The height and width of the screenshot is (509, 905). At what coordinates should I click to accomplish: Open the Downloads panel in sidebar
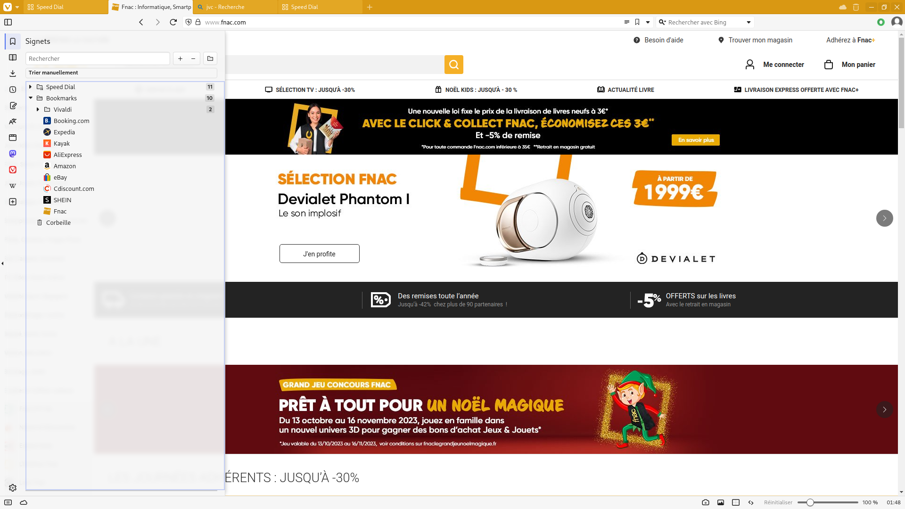(13, 74)
